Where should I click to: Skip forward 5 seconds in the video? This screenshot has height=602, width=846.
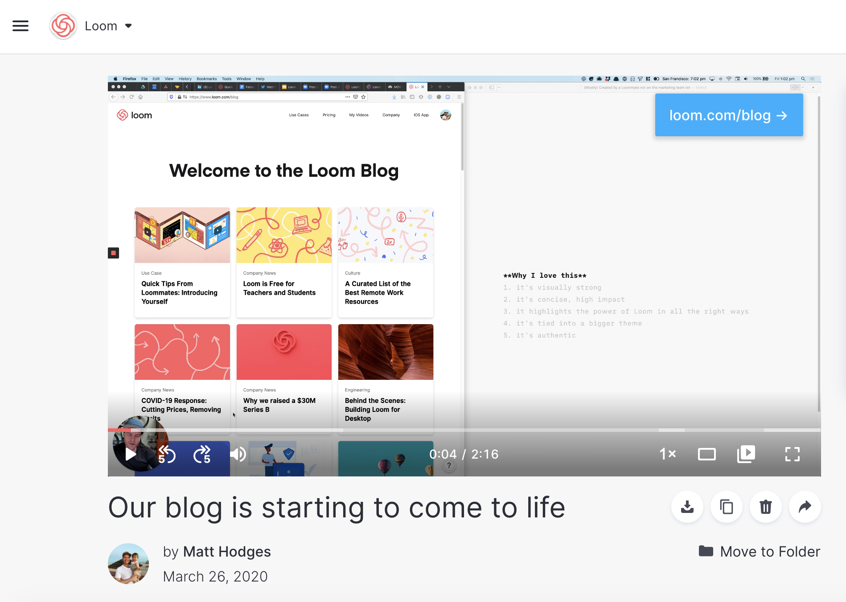[x=202, y=454]
